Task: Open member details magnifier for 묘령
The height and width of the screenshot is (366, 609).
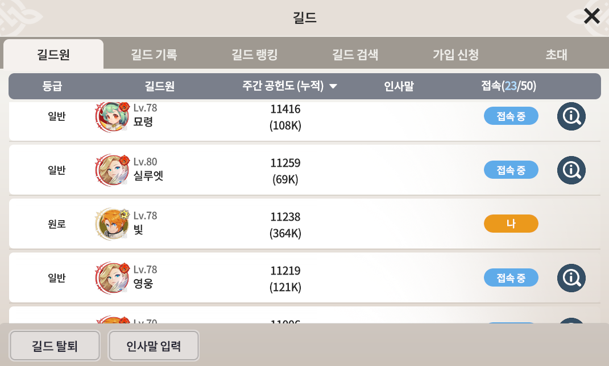Action: [x=571, y=116]
